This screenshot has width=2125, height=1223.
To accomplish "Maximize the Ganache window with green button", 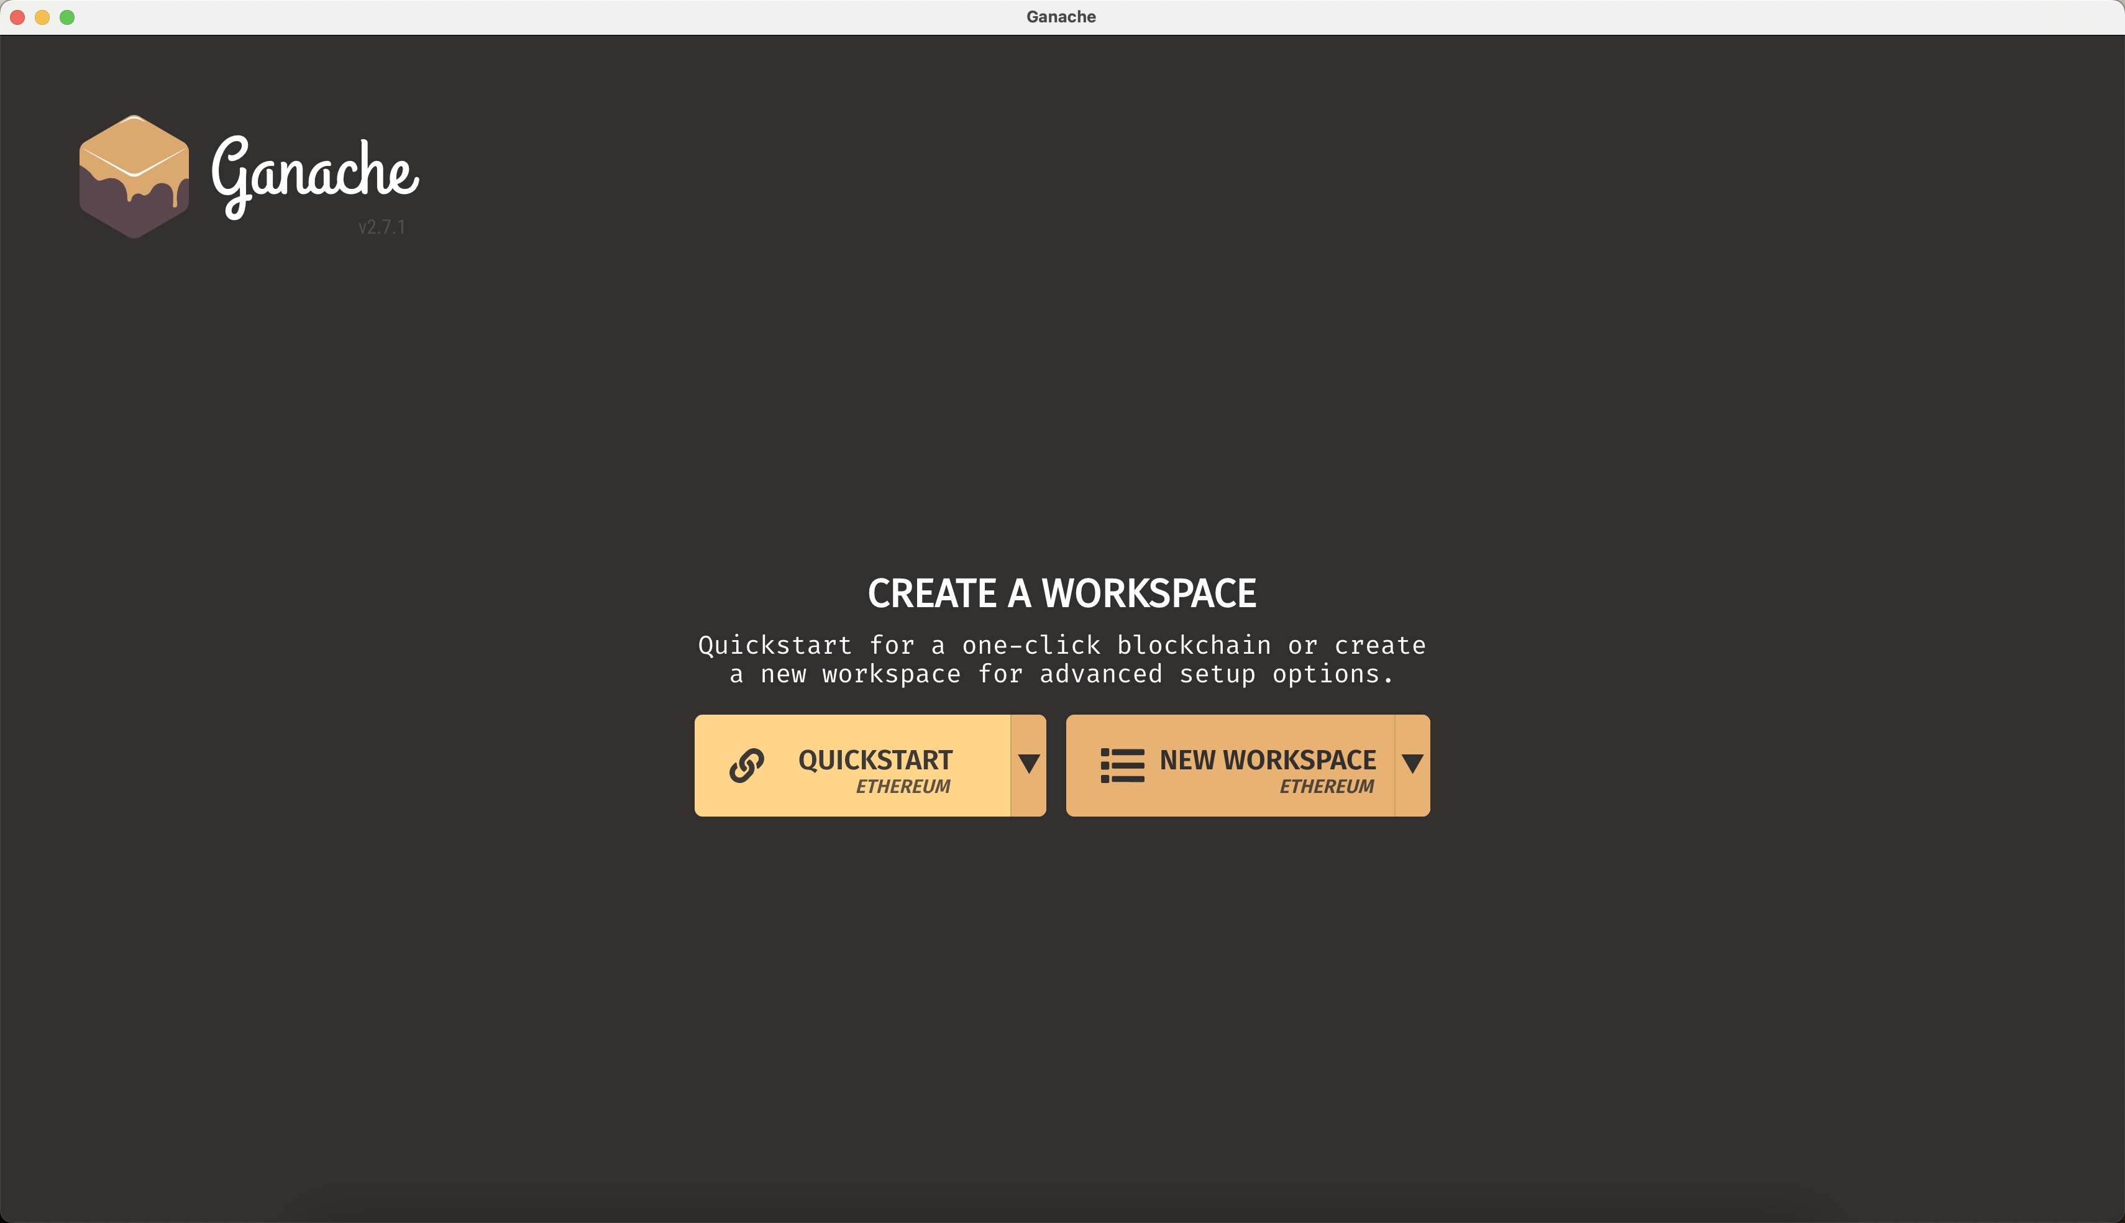I will (67, 17).
